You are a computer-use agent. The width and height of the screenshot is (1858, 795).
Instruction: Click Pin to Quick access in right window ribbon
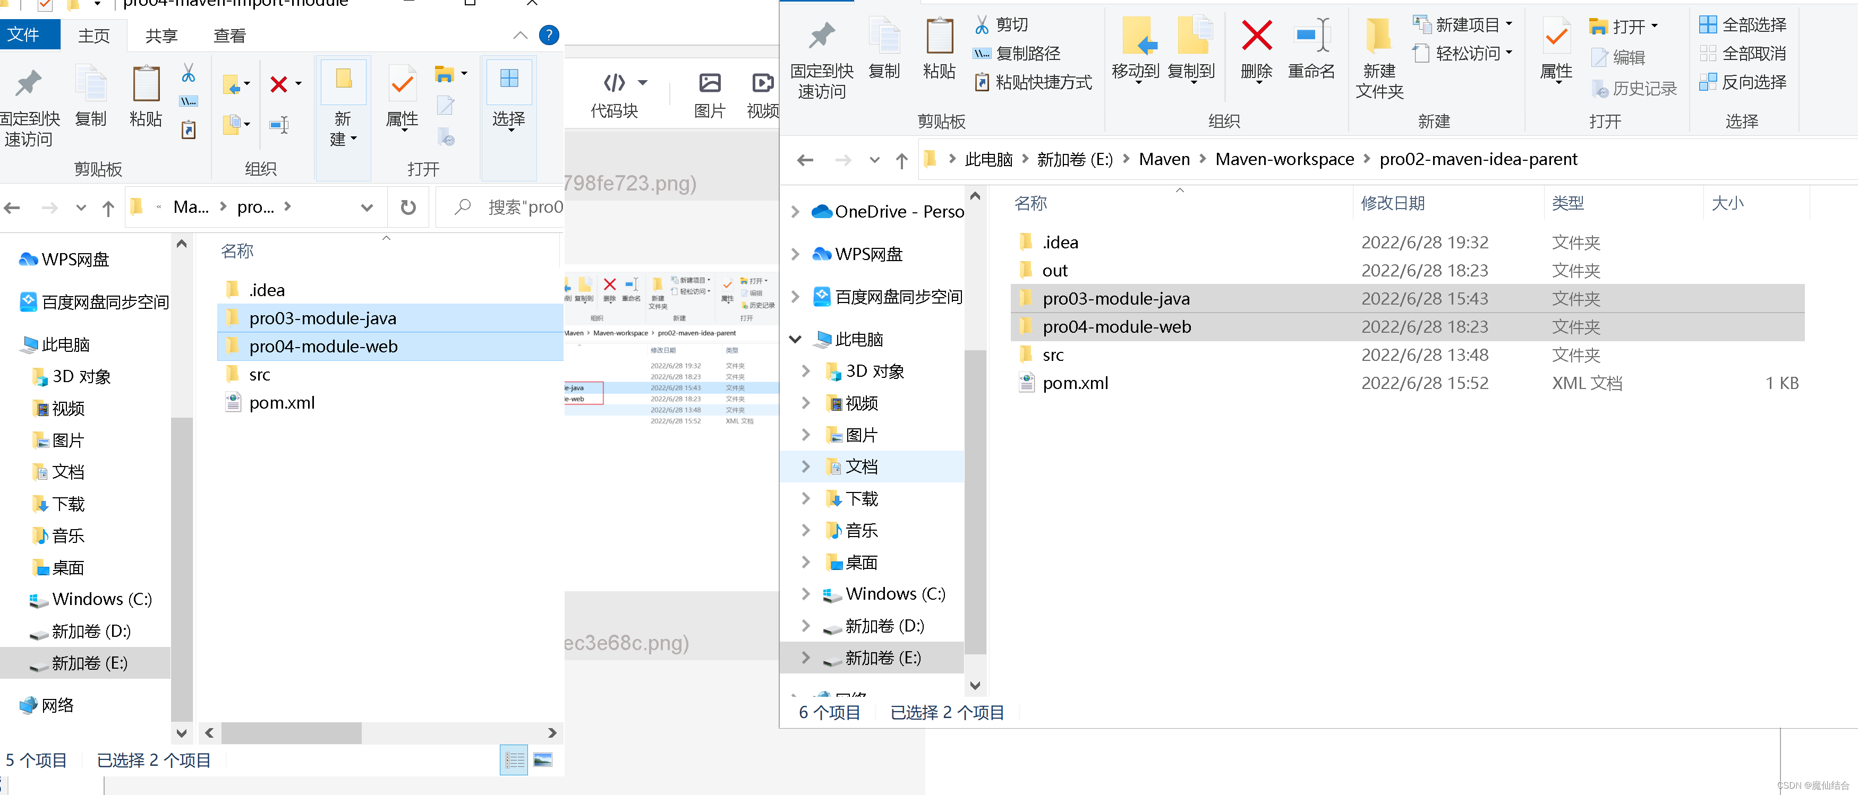(x=821, y=58)
